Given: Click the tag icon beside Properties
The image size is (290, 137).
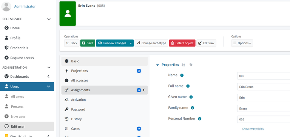Looking at the screenshot, I should pos(191,65).
